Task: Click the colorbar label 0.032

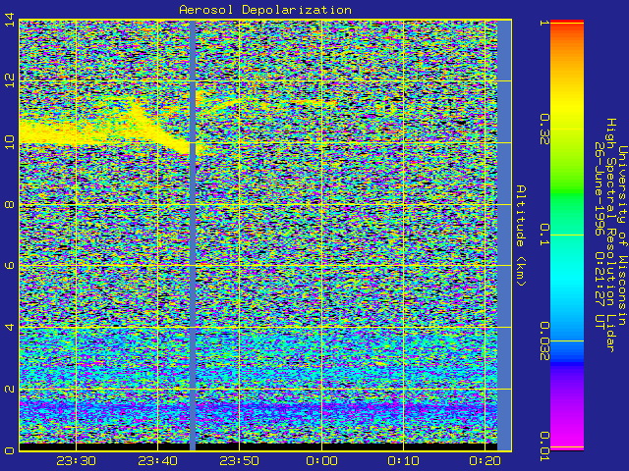Action: pyautogui.click(x=544, y=340)
